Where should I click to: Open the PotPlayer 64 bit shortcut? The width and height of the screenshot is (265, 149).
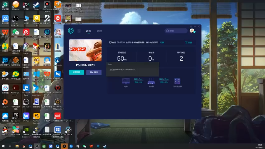36,21
